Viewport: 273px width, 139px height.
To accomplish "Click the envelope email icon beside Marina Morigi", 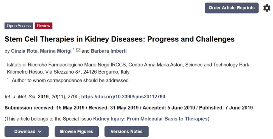I will pos(78,50).
